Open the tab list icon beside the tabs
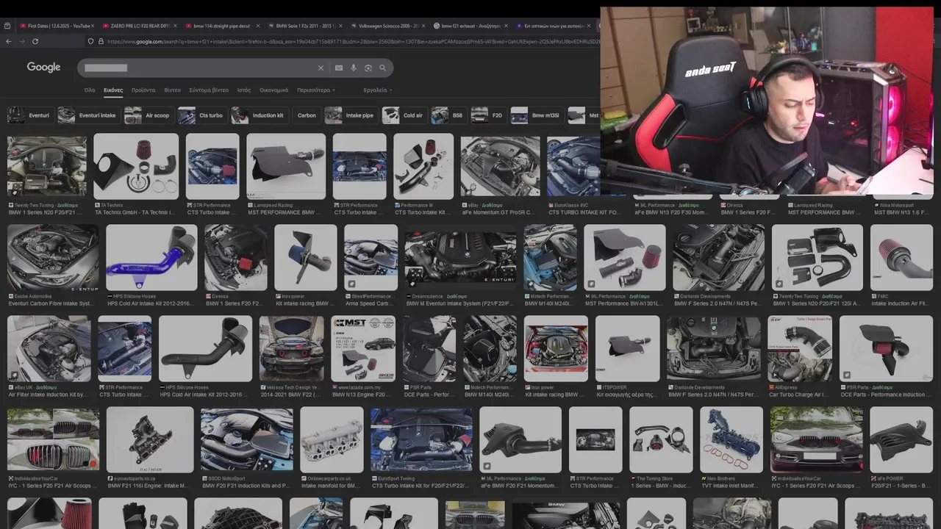This screenshot has height=529, width=941. coord(7,26)
